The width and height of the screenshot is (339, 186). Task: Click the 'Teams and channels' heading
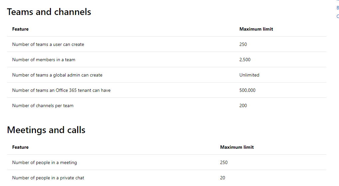pyautogui.click(x=49, y=12)
